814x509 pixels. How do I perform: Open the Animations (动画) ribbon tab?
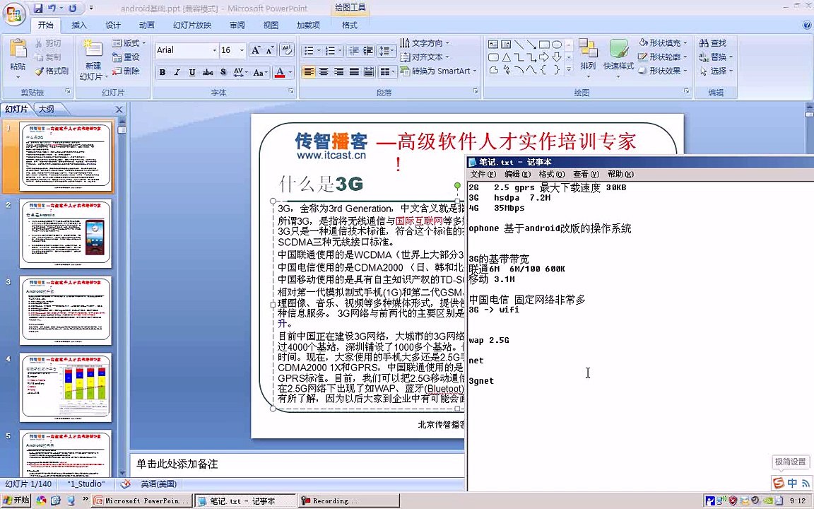(x=146, y=25)
